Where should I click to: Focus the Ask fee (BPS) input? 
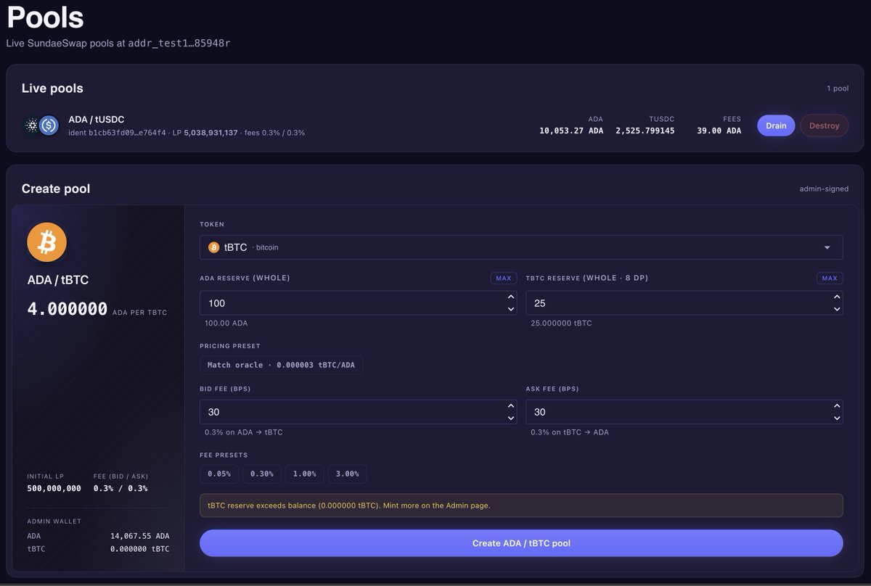[684, 412]
